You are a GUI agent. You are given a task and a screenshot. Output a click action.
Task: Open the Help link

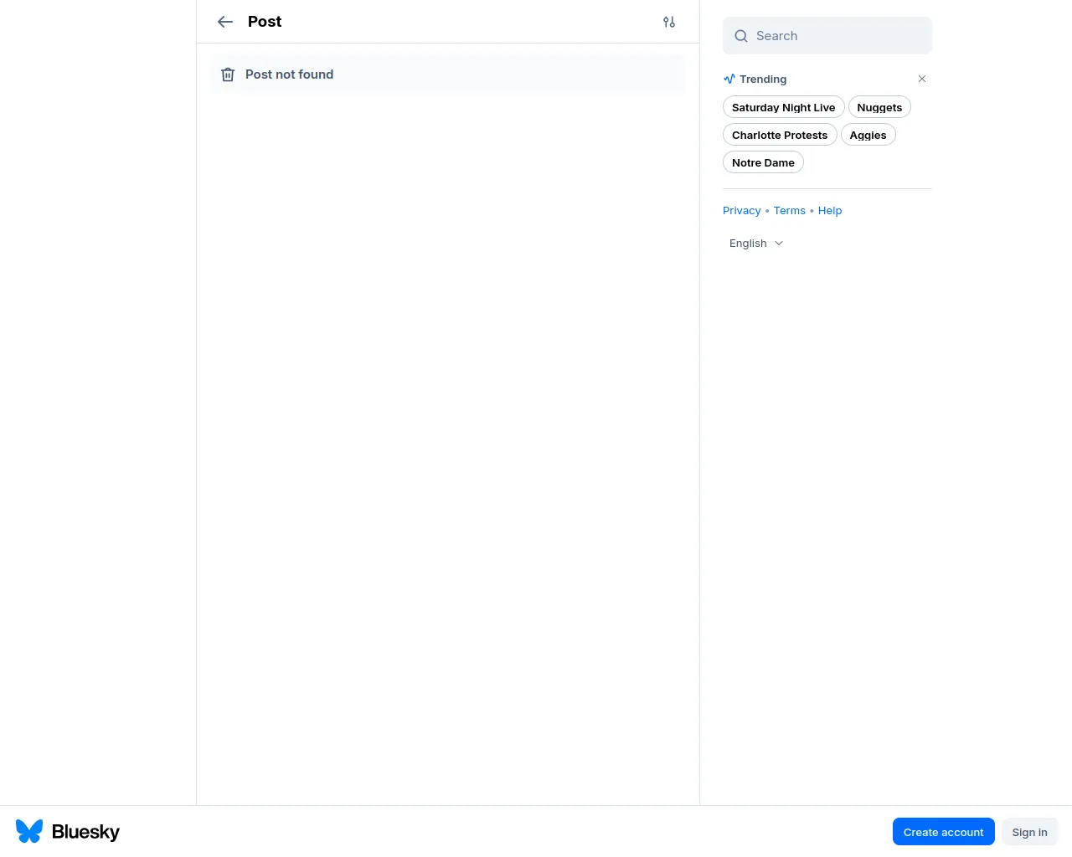830,211
